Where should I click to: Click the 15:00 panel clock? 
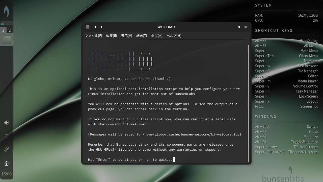tap(7, 174)
